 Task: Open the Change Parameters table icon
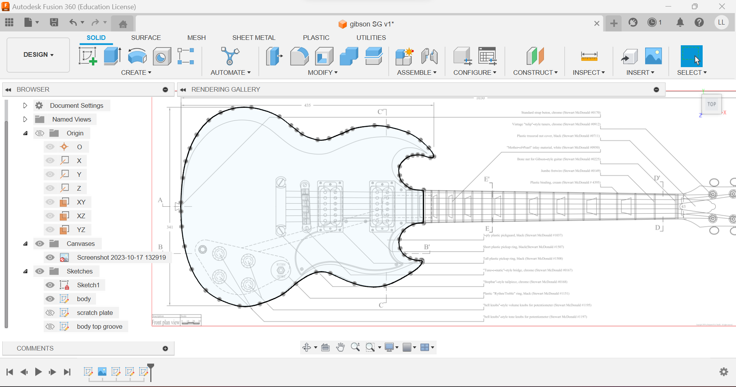click(488, 56)
